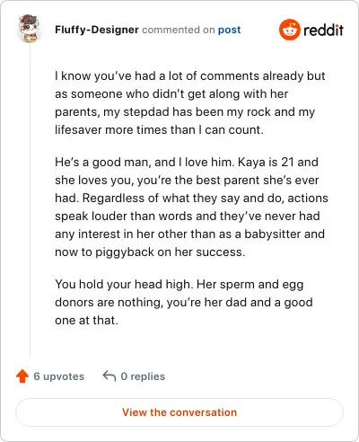Click the reply arrow icon
This screenshot has height=442, width=359.
pyautogui.click(x=109, y=376)
